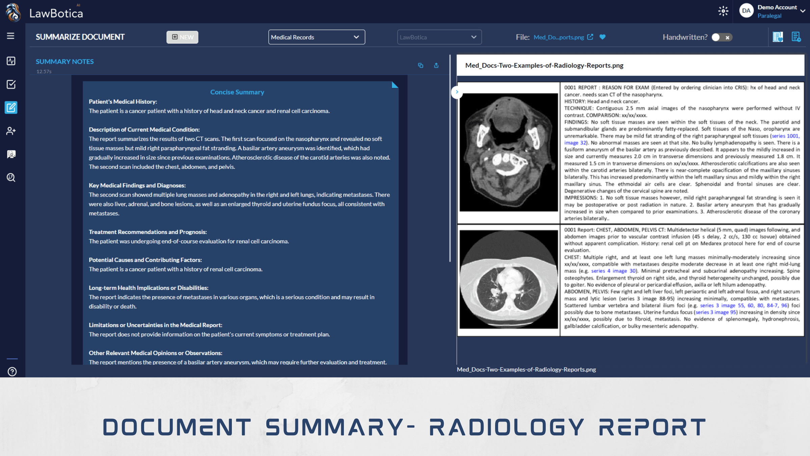Click the summary panel vertical scrollbar
Screen dimensions: 810x456
click(450, 158)
